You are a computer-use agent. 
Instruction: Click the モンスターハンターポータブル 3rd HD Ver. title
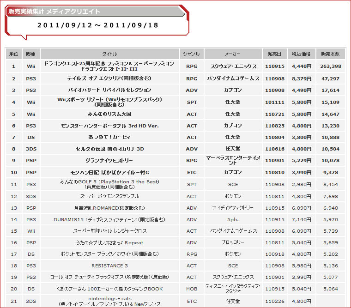point(110,126)
